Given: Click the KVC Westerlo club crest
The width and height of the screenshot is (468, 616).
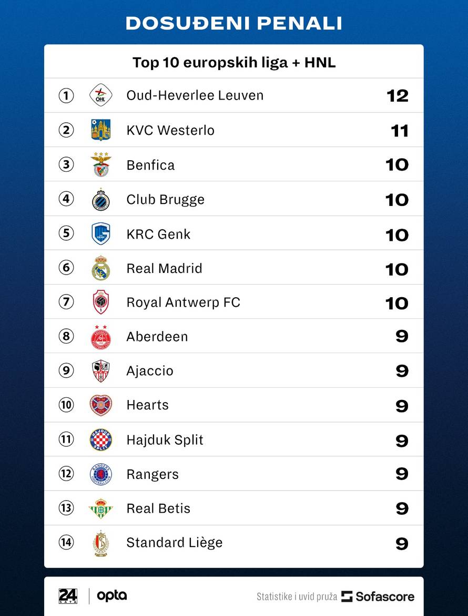Looking at the screenshot, I should 100,130.
